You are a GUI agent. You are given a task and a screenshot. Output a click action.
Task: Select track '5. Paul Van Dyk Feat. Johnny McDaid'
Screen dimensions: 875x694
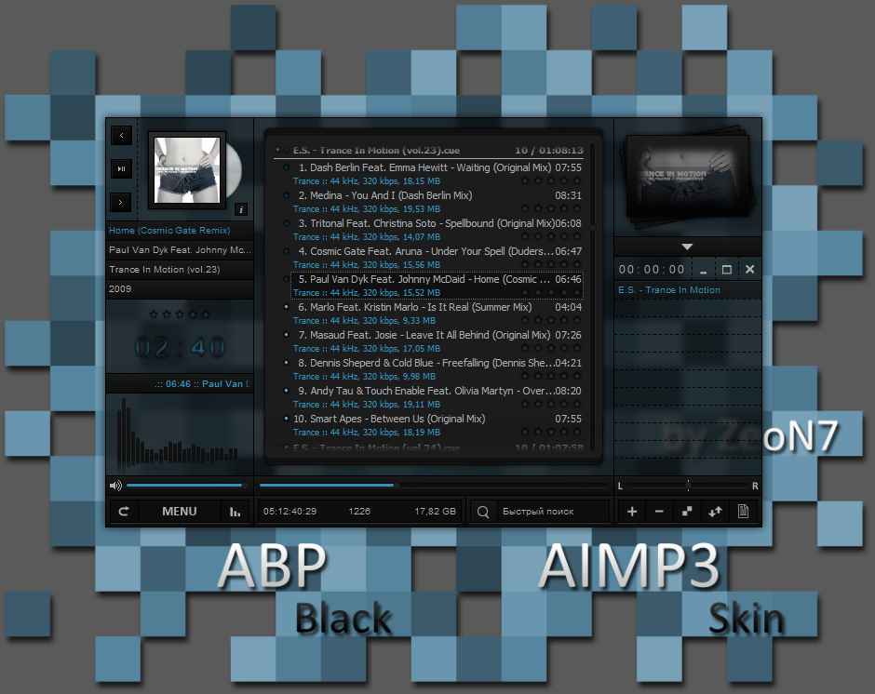437,285
